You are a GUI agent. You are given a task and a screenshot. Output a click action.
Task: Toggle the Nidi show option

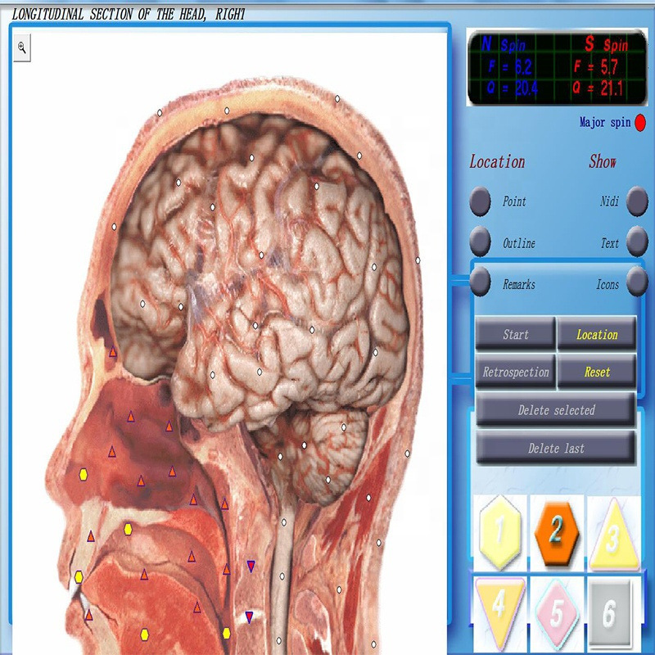(637, 201)
